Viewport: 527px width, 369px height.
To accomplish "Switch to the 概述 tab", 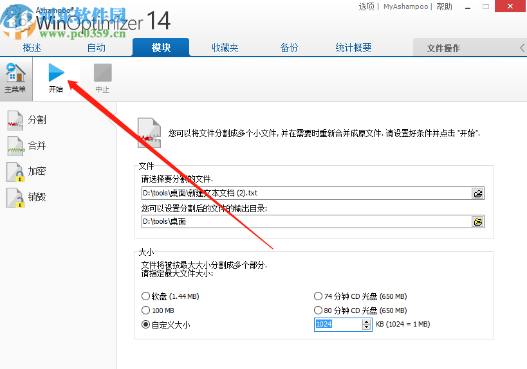I will 32,48.
